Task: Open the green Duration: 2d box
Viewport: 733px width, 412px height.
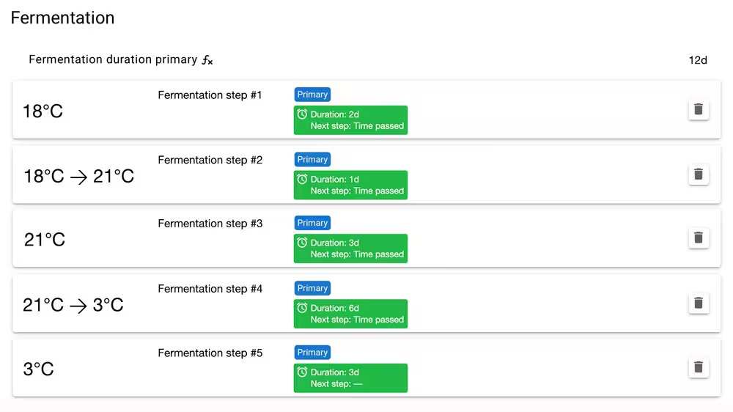Action: pos(350,120)
